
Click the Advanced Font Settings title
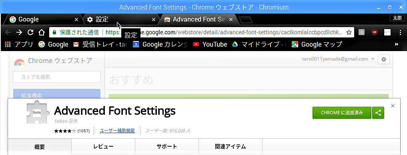tap(115, 111)
